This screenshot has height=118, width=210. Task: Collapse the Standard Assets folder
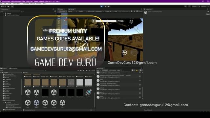(x=2, y=101)
